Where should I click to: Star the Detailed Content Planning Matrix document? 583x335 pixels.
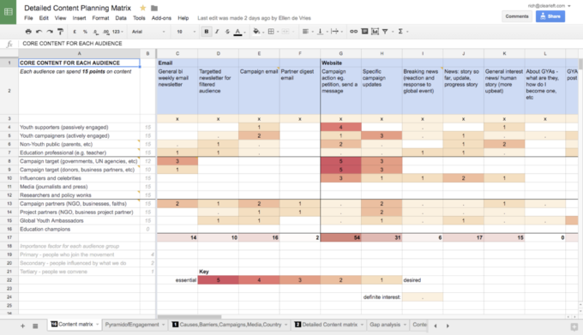point(143,8)
